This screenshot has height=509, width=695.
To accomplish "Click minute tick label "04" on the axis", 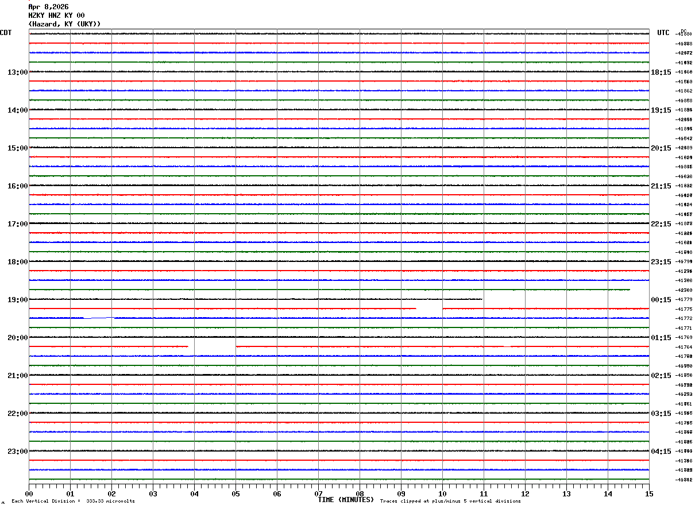I will tap(194, 493).
